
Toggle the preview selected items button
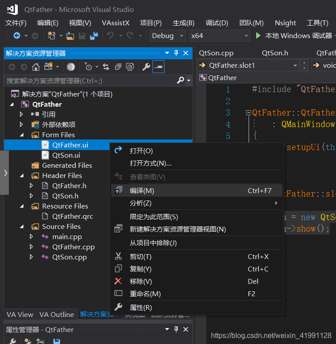[158, 67]
